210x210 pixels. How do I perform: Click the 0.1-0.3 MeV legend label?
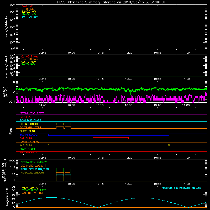(30, 56)
